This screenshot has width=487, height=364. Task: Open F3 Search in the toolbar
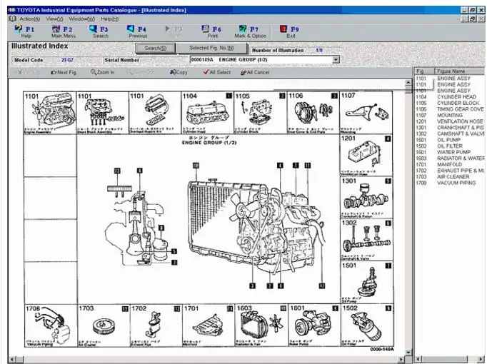99,31
